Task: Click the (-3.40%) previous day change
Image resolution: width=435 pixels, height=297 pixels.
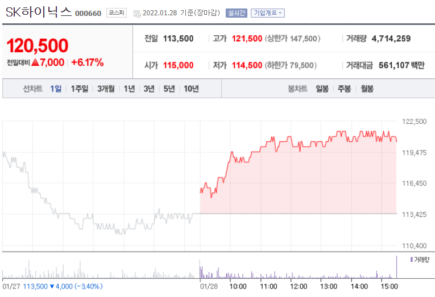Action: [89, 286]
